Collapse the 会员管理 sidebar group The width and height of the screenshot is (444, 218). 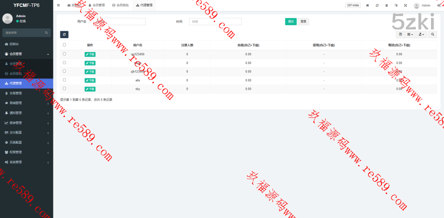pos(26,54)
